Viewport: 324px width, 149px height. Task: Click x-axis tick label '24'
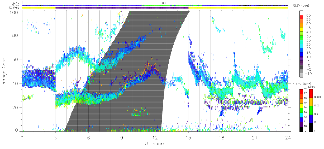coord(288,138)
